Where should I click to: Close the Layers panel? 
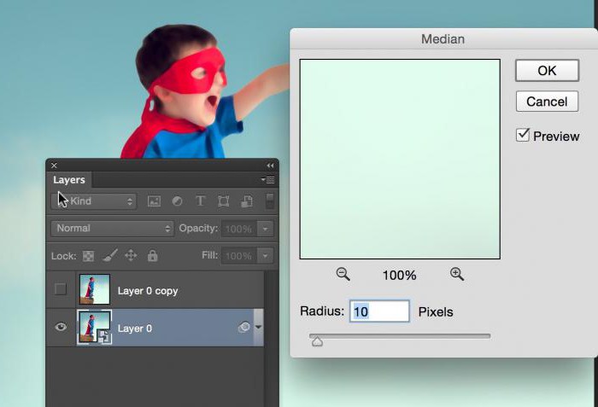click(x=54, y=166)
